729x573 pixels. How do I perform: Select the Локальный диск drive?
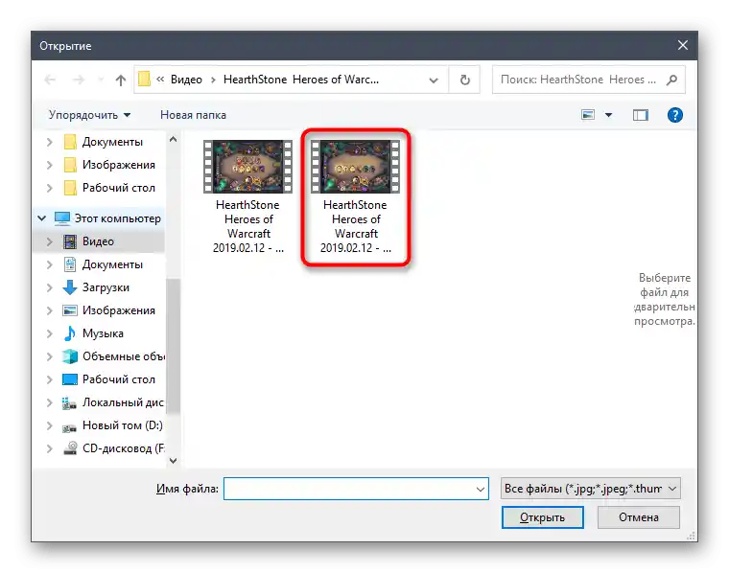[x=123, y=402]
